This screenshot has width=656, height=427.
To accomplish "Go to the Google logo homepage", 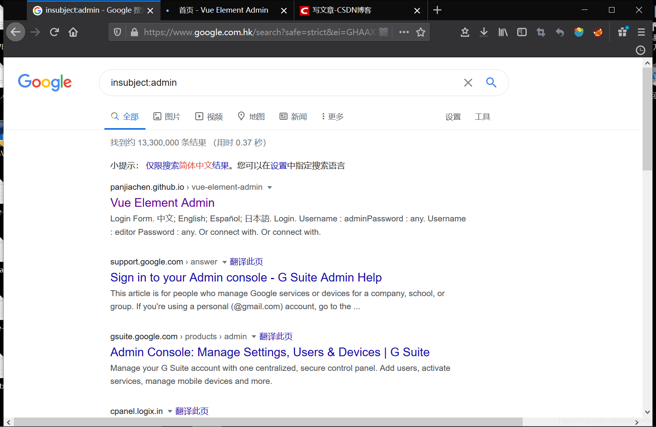I will (x=45, y=82).
